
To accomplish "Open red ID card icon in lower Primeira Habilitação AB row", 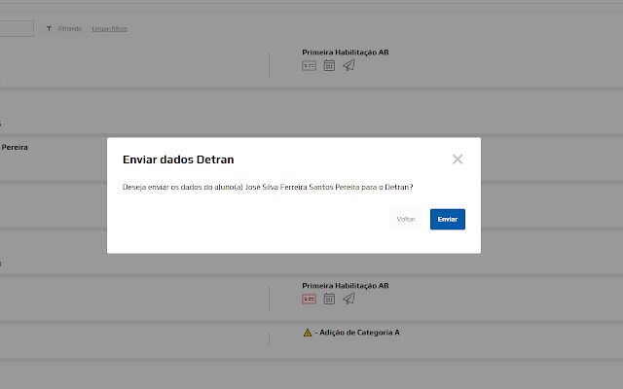I will coord(309,299).
